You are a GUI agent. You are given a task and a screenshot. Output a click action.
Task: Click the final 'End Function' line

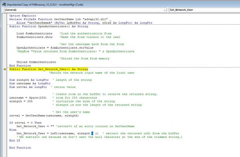pyautogui.click(x=20, y=148)
